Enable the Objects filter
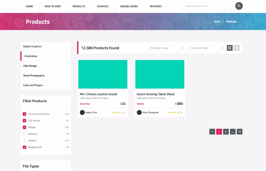The width and height of the screenshot is (266, 171). pos(25,141)
